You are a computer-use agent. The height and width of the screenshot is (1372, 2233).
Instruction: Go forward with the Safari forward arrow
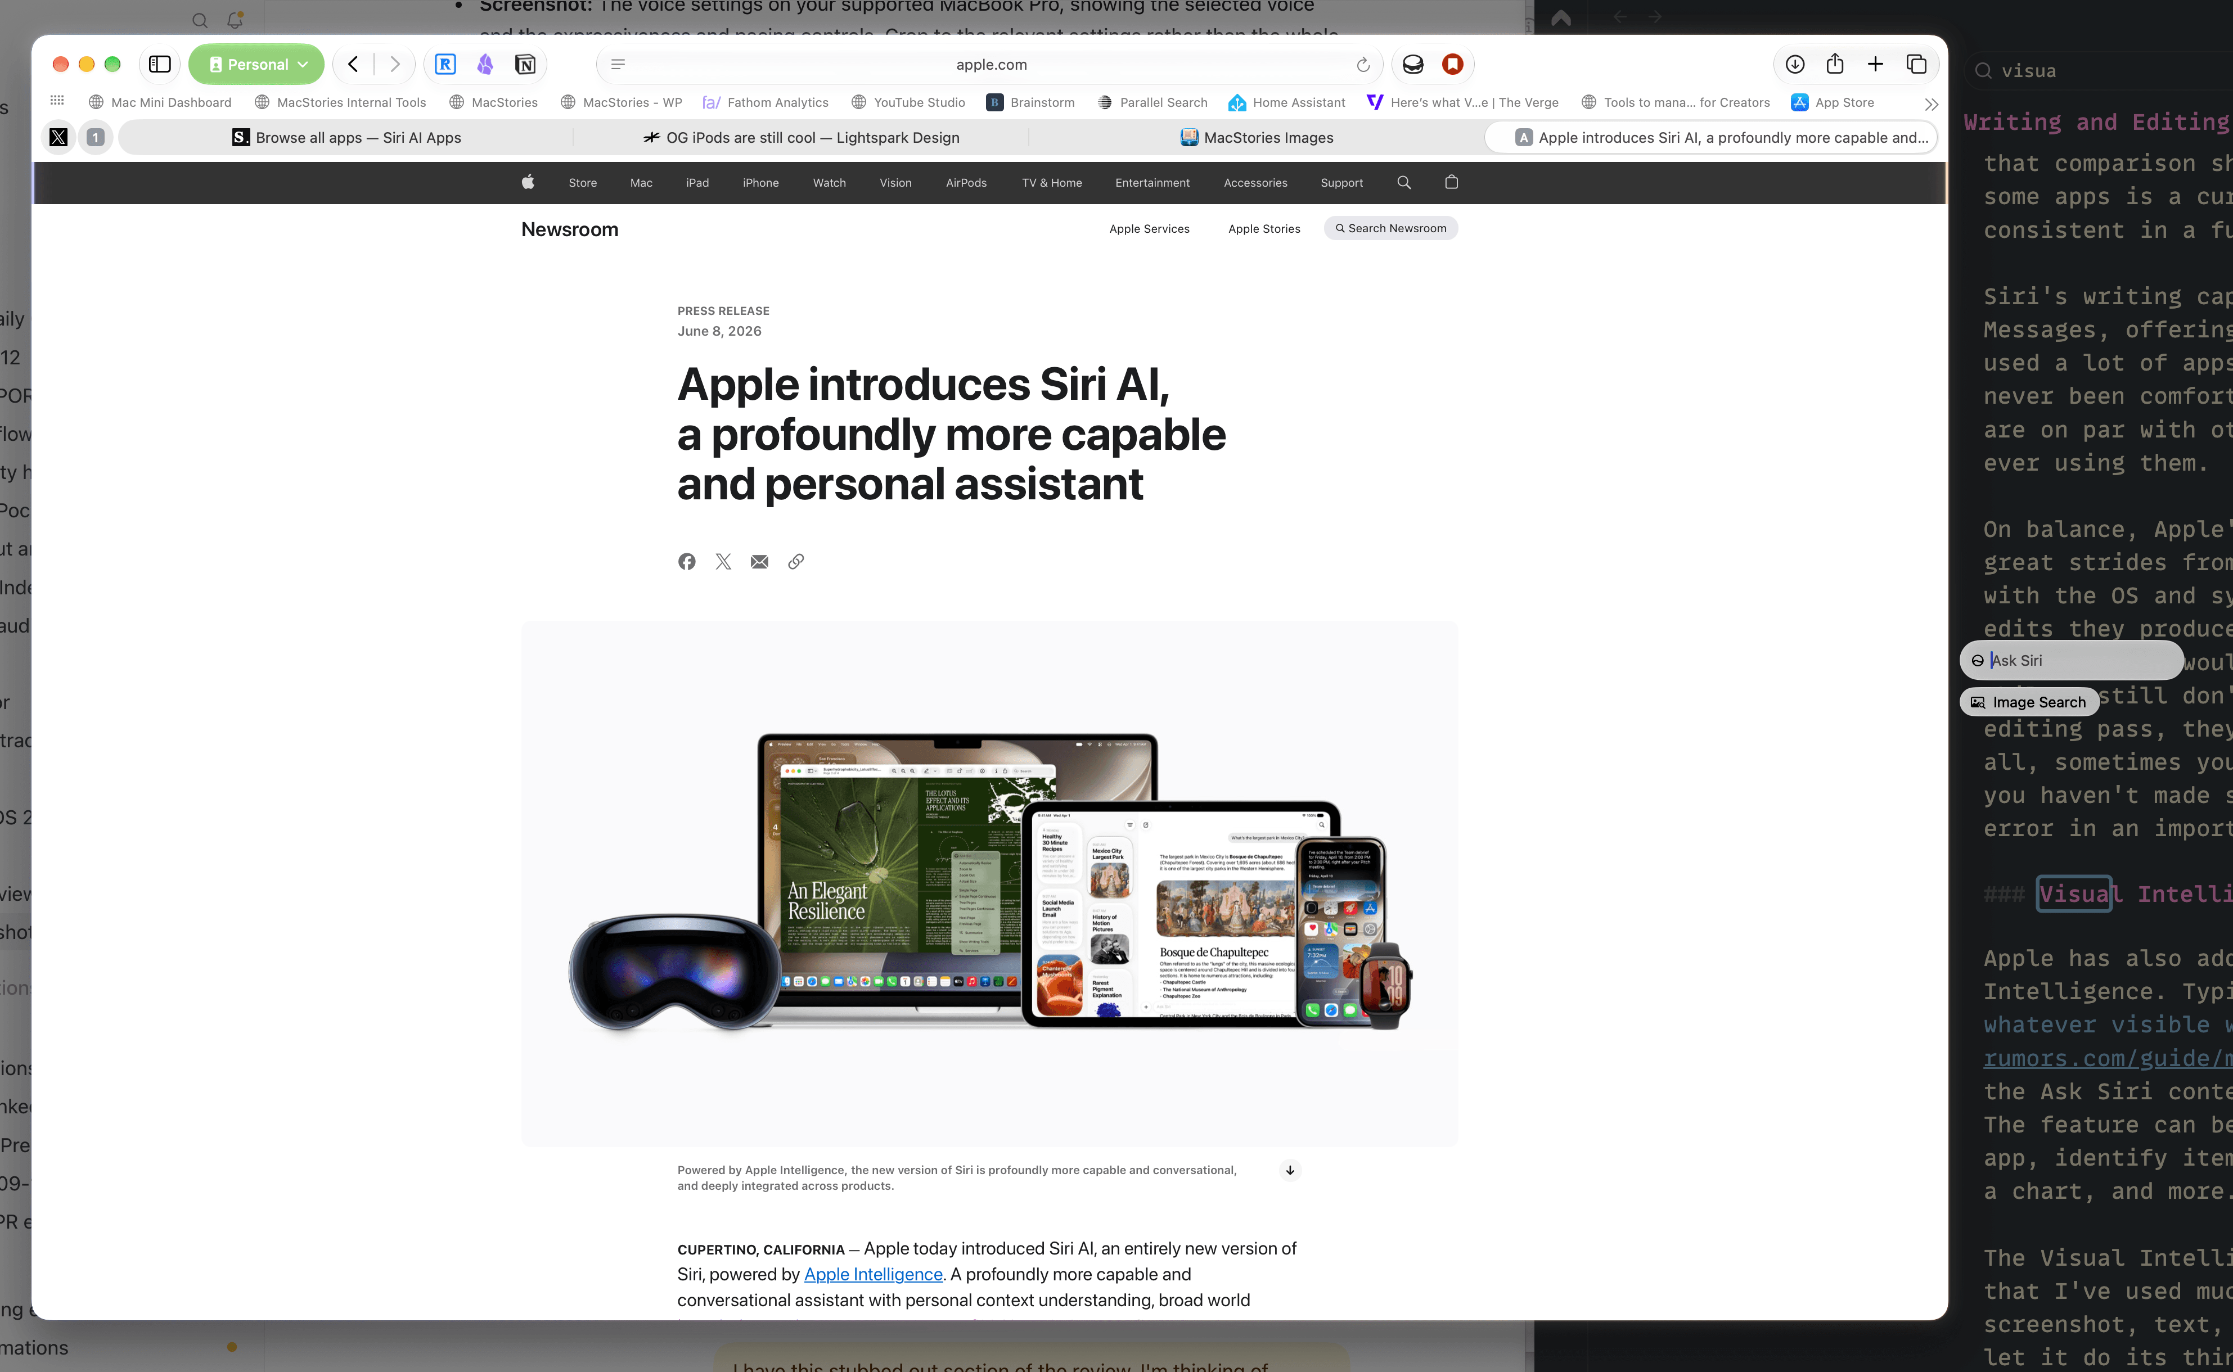[x=395, y=65]
